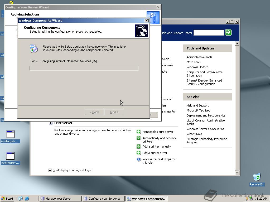The image size is (270, 202).
Task: Open Review the next steps for this role
Action: click(x=159, y=161)
